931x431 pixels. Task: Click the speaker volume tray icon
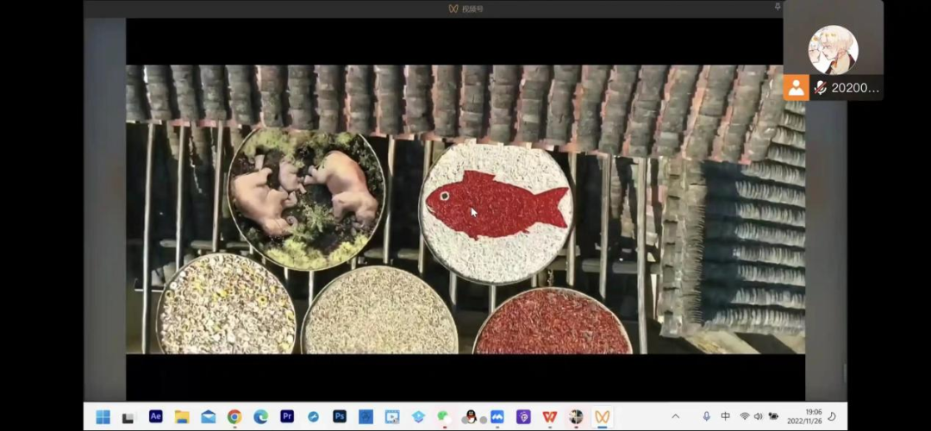pyautogui.click(x=759, y=416)
